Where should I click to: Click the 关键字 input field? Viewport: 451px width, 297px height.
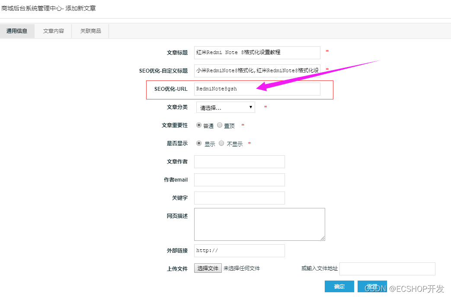point(240,198)
